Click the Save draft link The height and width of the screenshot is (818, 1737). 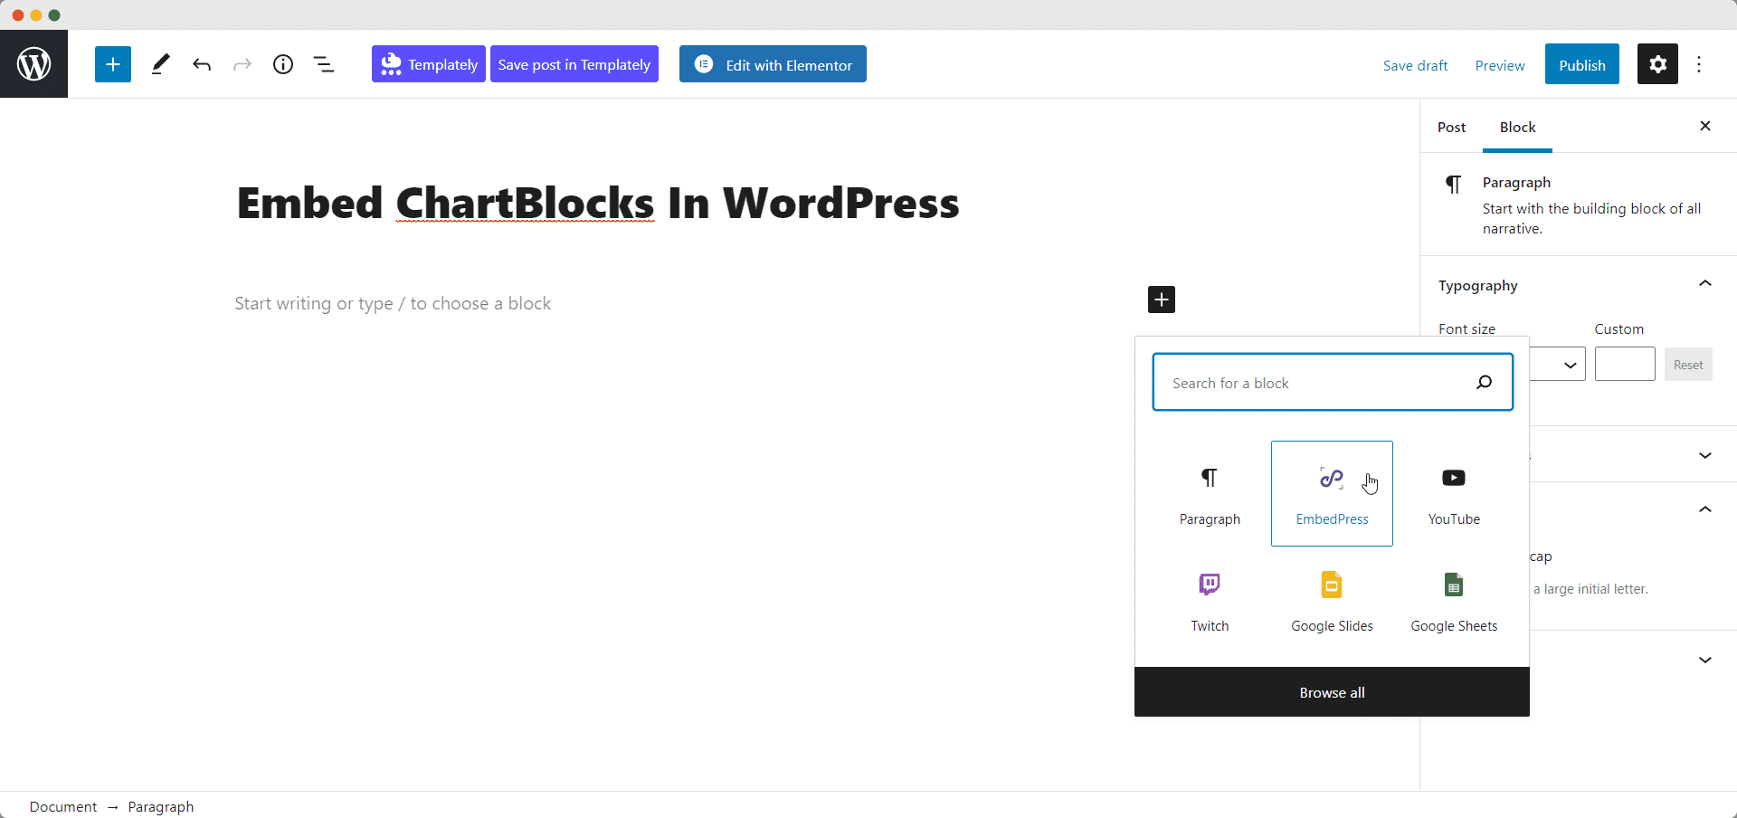tap(1415, 65)
